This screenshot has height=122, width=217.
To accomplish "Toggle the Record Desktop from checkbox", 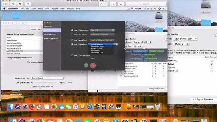I will tap(72, 30).
